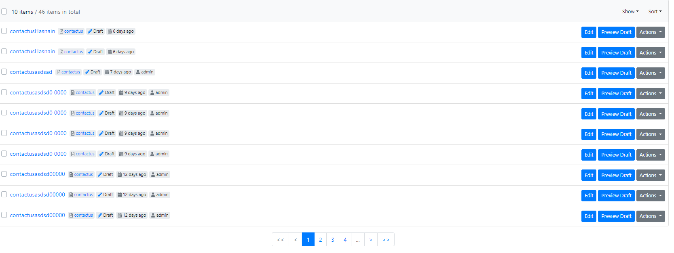
Task: Click the '6 days ago' badge in the second contactusHasnain row
Action: [121, 52]
